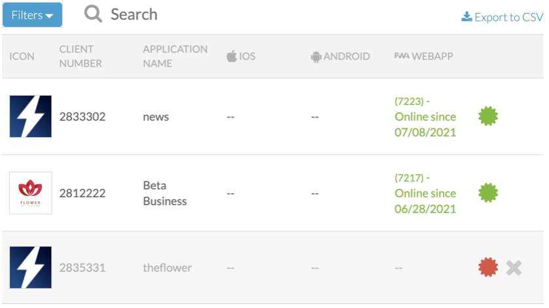Open the news webapp online status link

pos(425,117)
